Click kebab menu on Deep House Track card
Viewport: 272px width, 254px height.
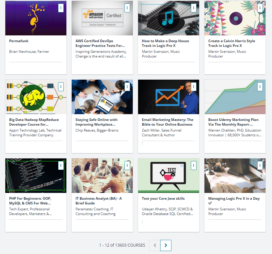pyautogui.click(x=194, y=8)
